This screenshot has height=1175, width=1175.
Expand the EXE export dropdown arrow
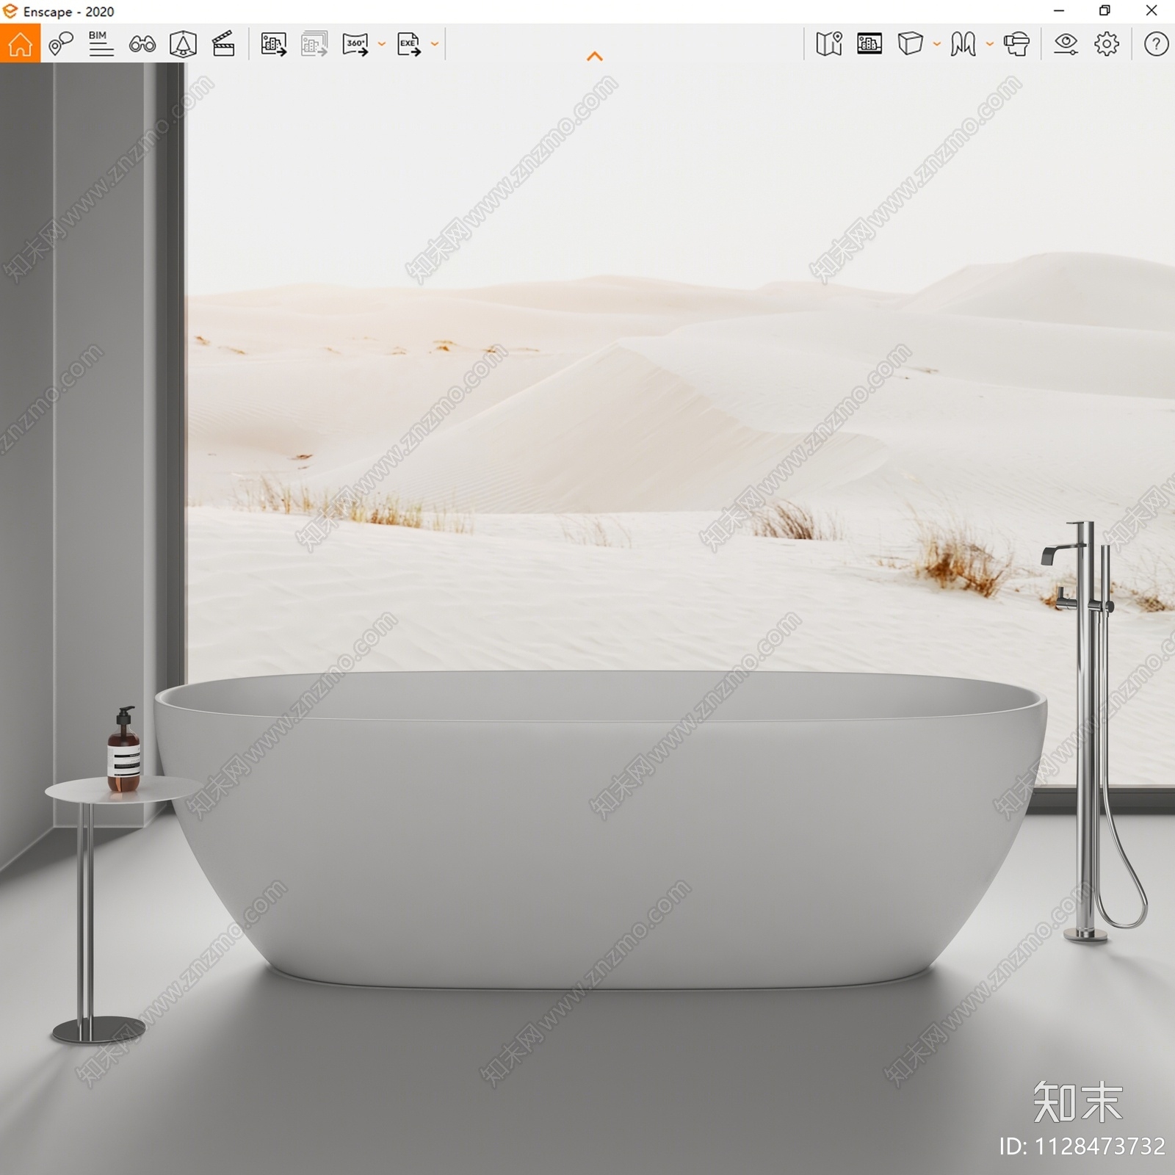tap(435, 44)
